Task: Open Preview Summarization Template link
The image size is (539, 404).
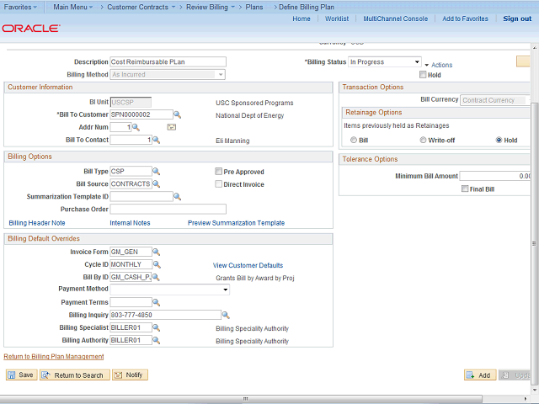Action: (x=236, y=223)
